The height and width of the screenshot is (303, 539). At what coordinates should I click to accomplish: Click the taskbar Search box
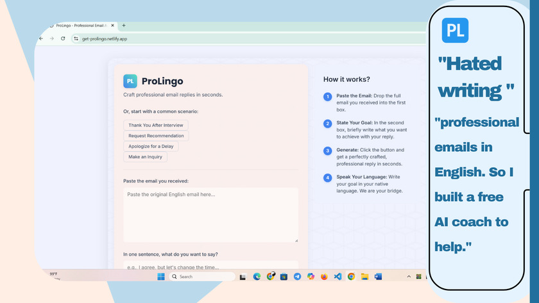[201, 277]
